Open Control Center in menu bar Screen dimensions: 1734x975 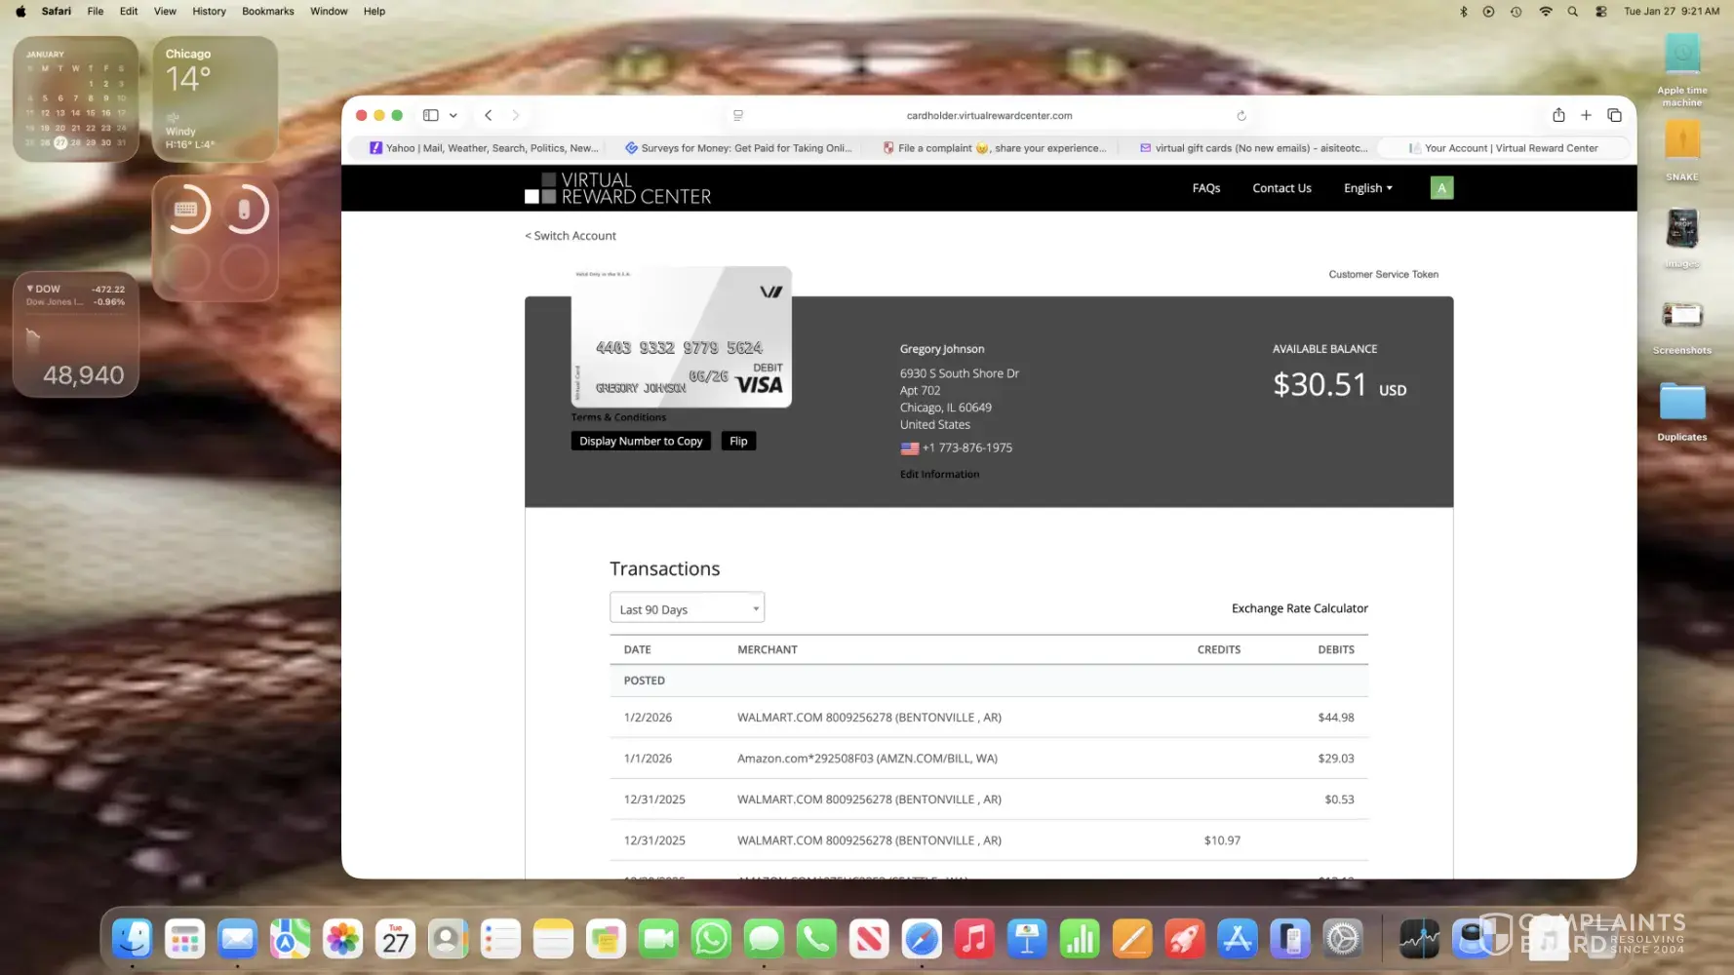(x=1600, y=12)
